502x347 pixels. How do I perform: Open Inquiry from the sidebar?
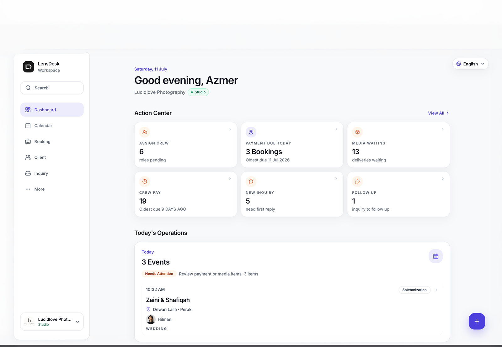[x=52, y=173]
